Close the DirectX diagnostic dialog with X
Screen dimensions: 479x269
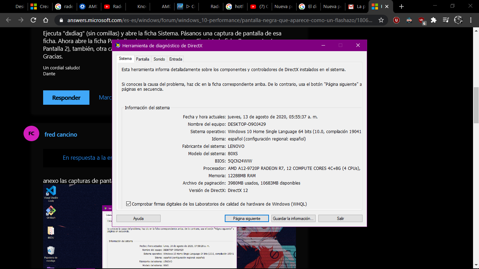click(x=358, y=45)
